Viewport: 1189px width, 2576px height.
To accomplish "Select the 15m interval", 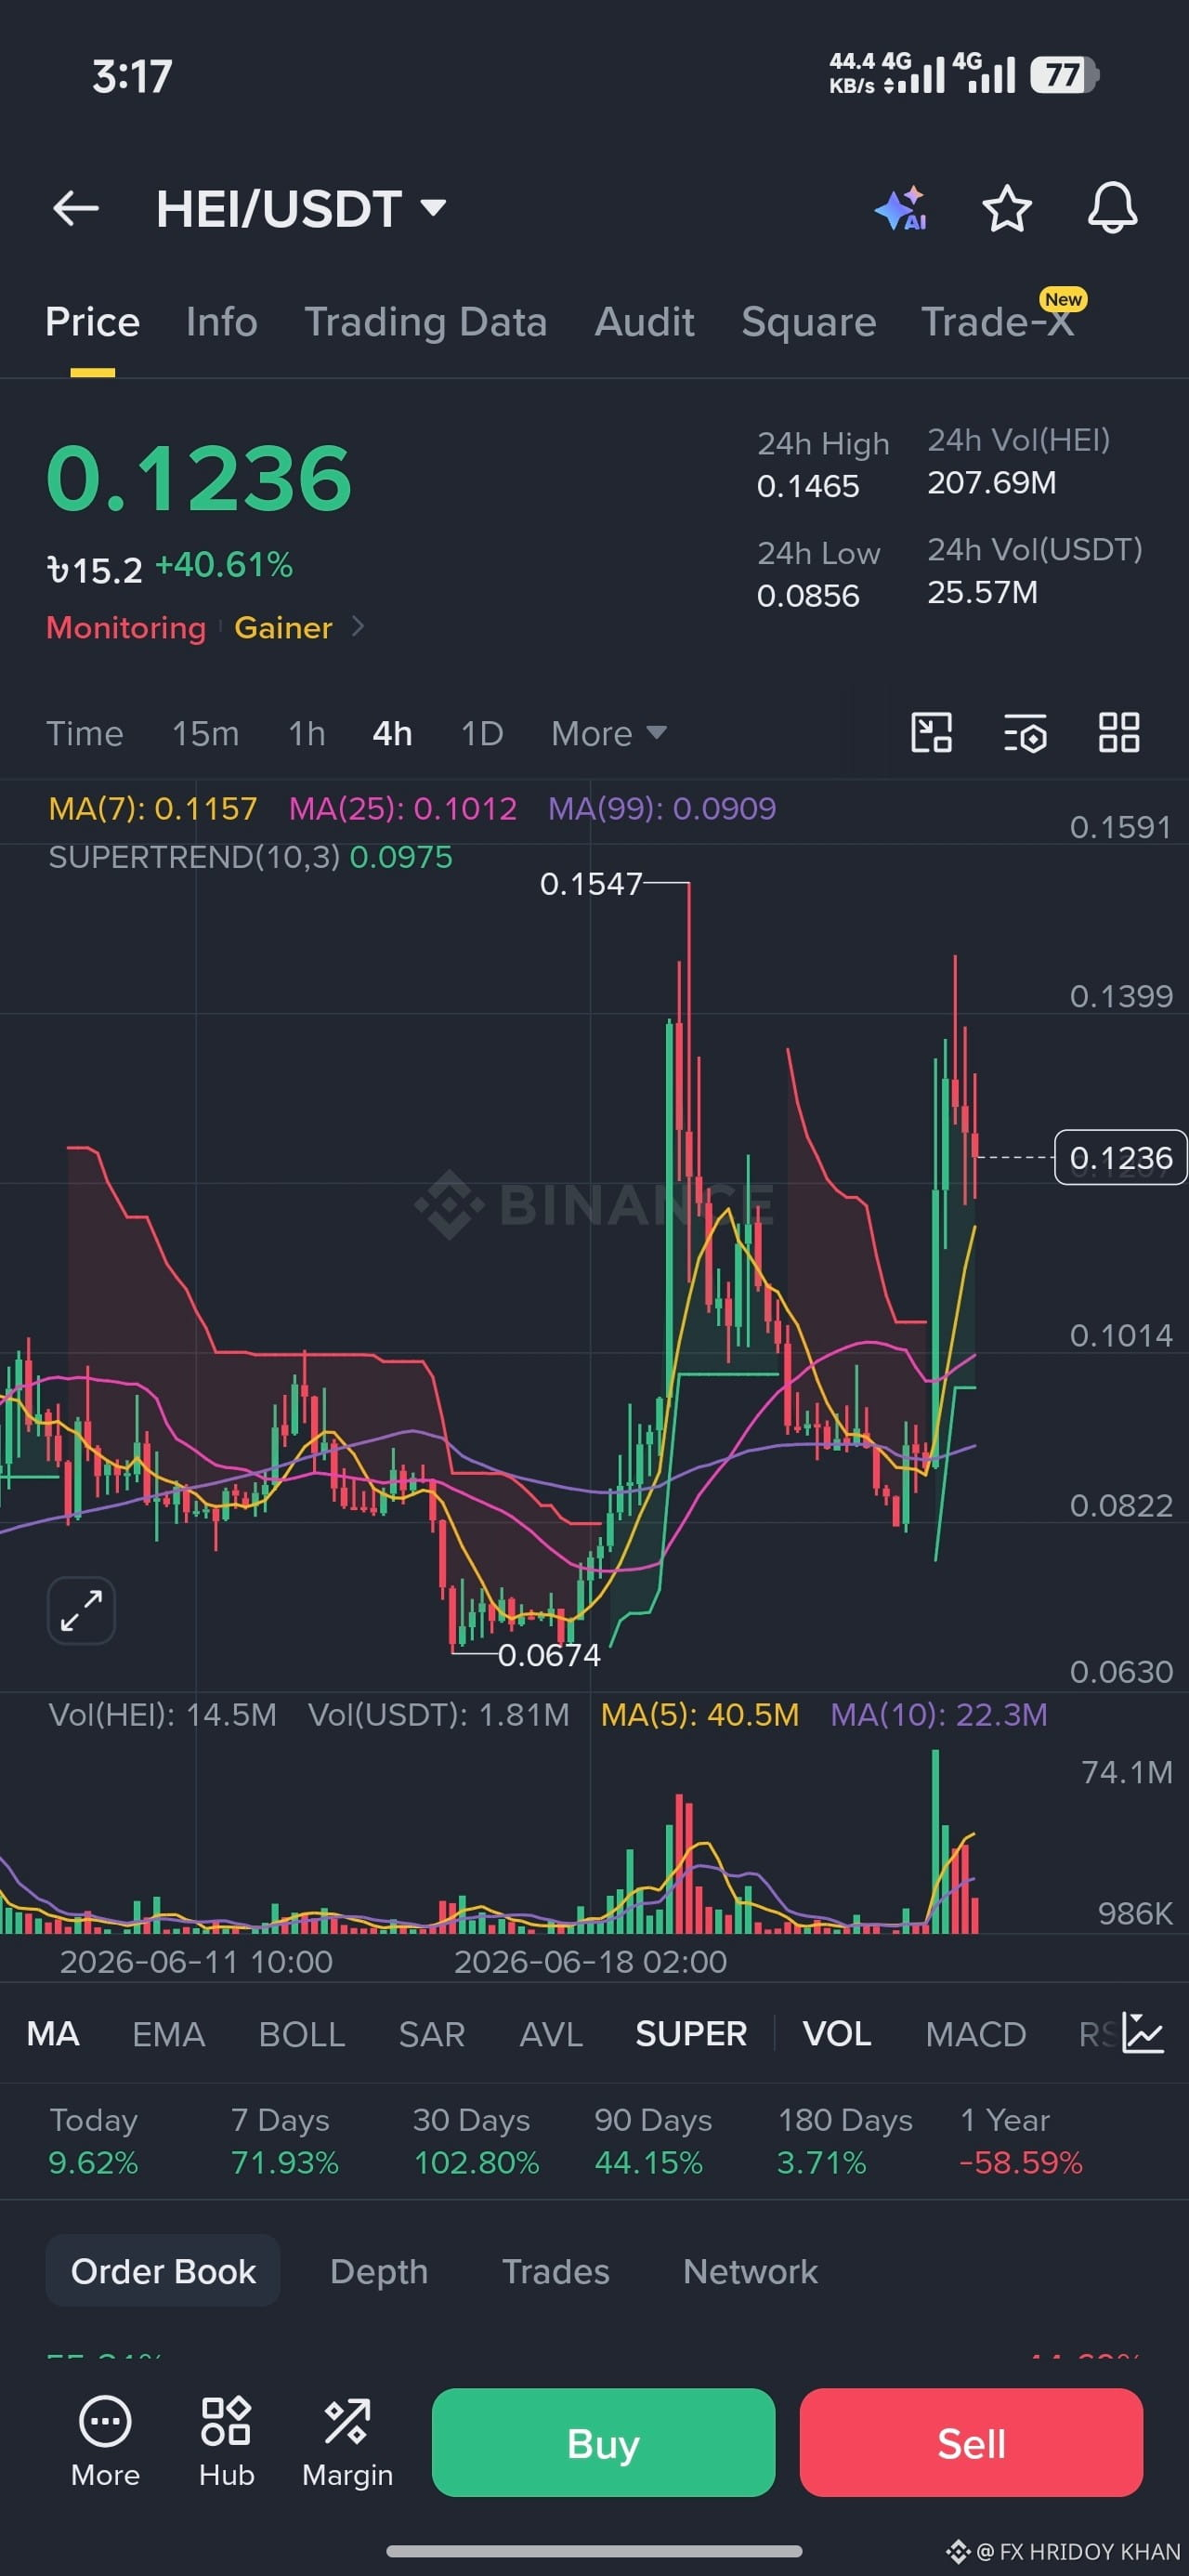I will tap(206, 734).
